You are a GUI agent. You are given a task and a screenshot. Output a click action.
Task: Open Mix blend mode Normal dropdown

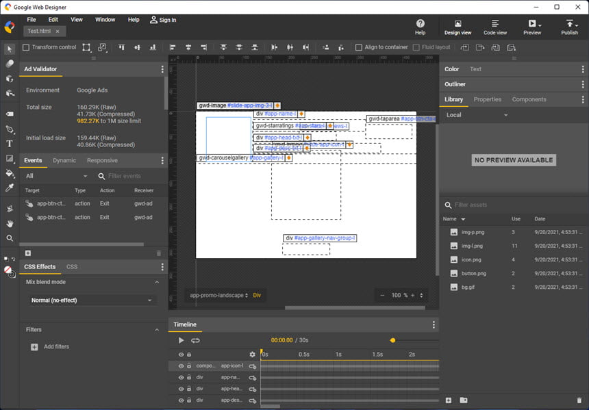tap(92, 300)
